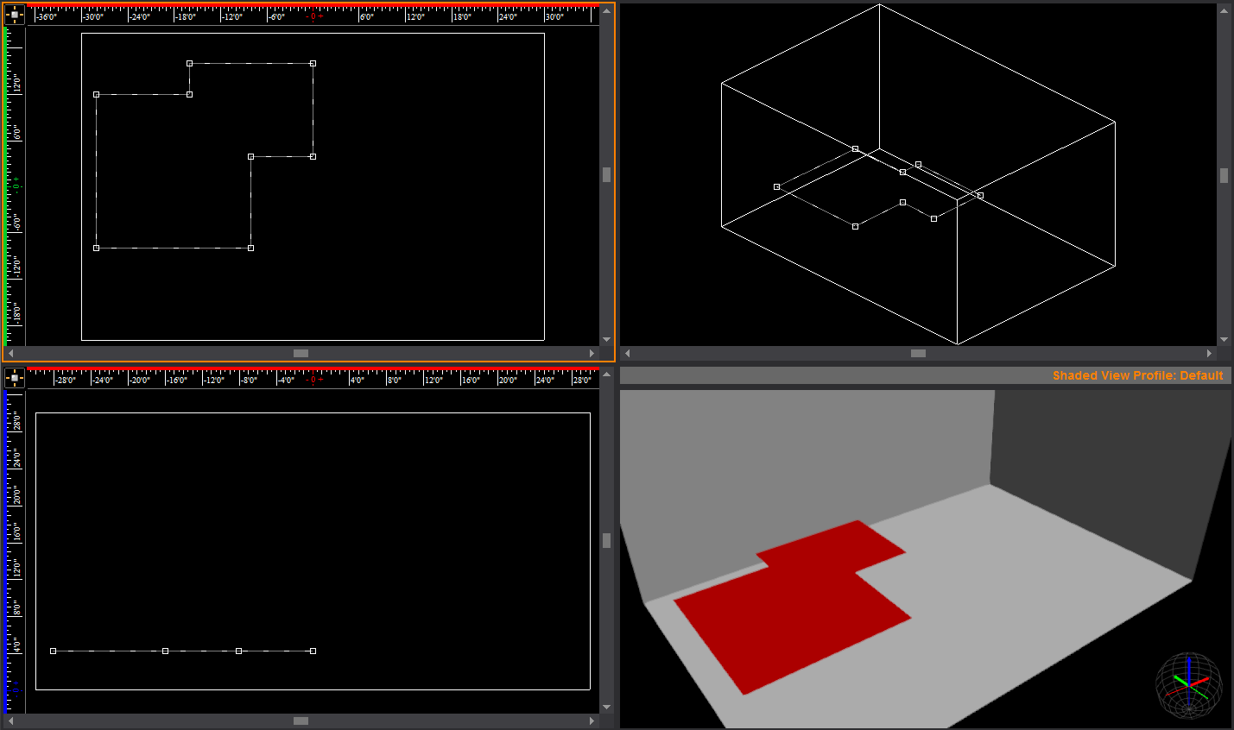Click the right scroll arrow of plan view scrollbar
This screenshot has height=730, width=1234.
592,352
